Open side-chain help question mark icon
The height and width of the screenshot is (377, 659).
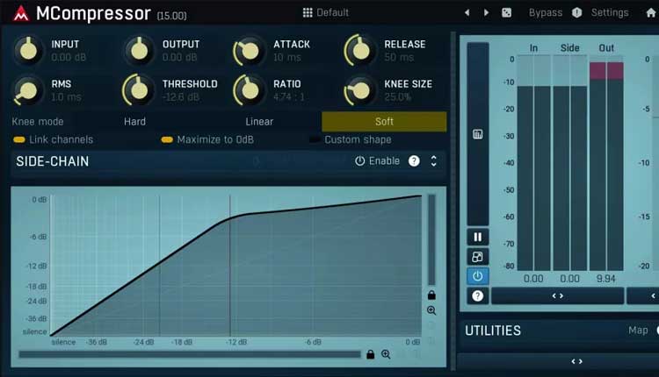414,161
